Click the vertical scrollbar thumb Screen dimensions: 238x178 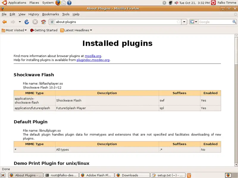tap(236, 51)
